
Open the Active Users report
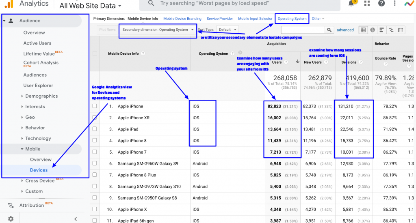click(37, 43)
